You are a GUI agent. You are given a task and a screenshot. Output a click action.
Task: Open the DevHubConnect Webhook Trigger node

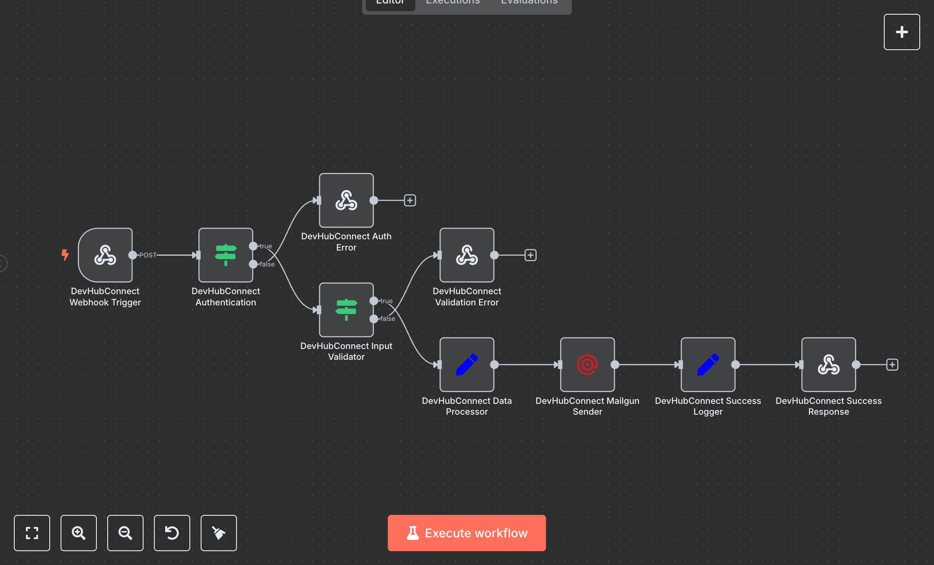[105, 255]
